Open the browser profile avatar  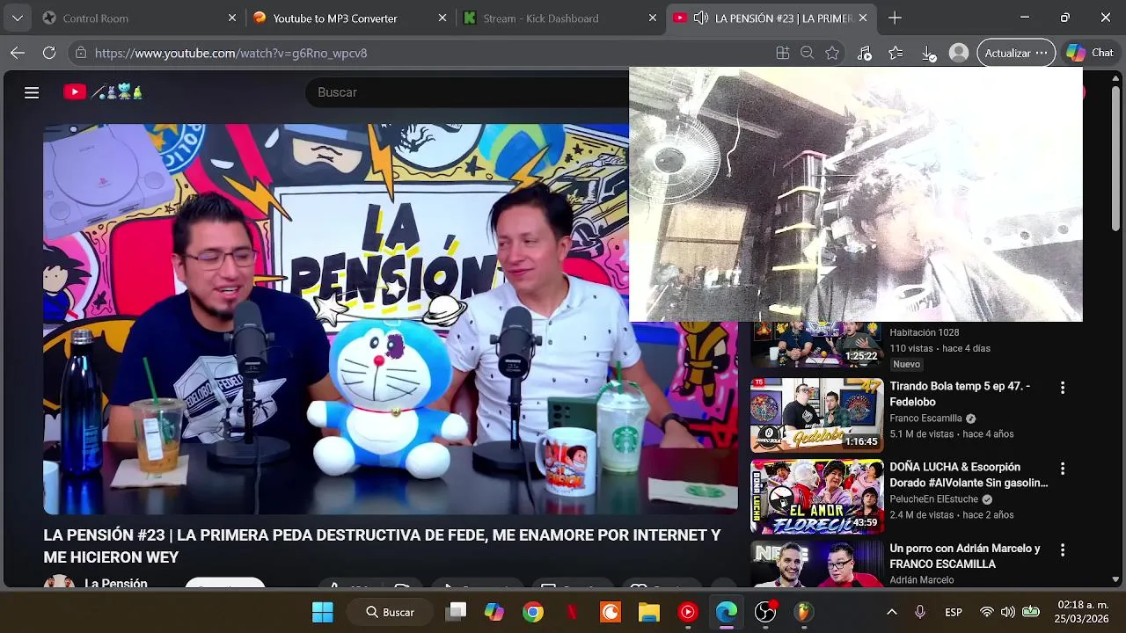click(959, 53)
